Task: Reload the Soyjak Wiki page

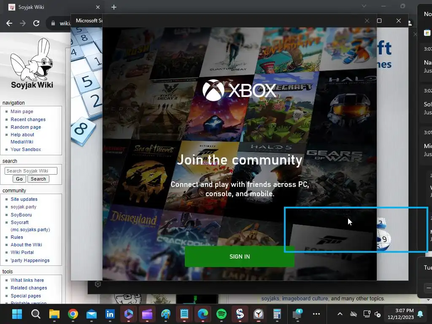Action: point(36,23)
